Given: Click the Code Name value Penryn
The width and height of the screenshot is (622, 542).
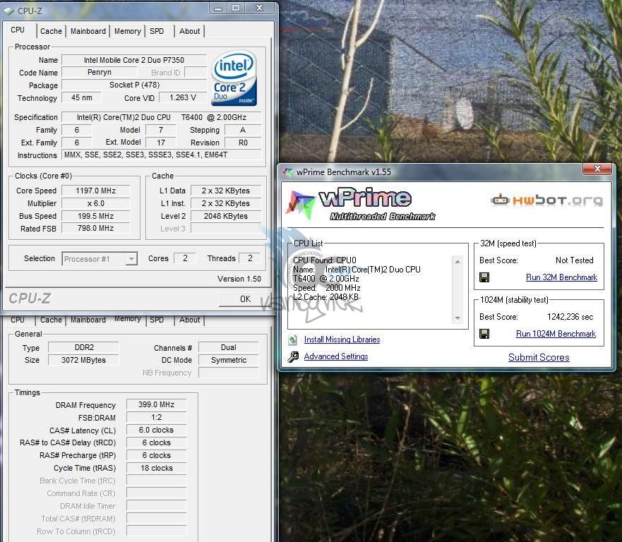Looking at the screenshot, I should 99,73.
